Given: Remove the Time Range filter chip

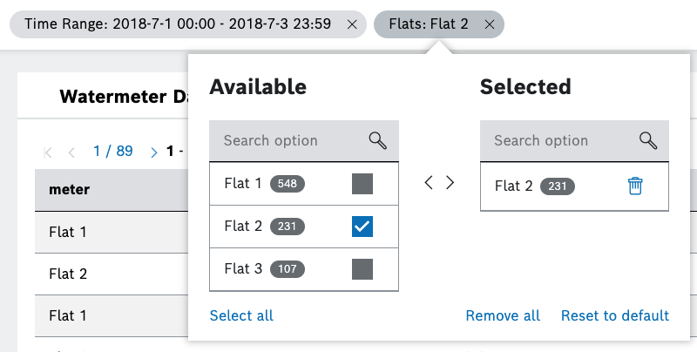Looking at the screenshot, I should 351,24.
